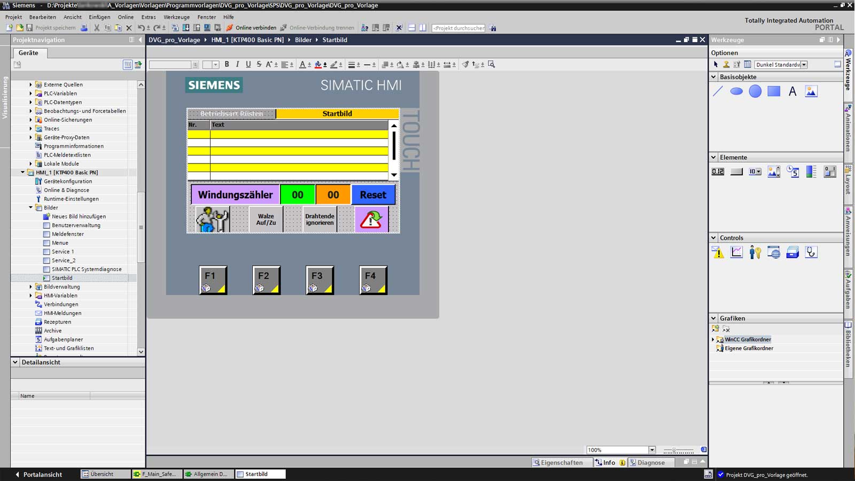855x481 pixels.
Task: Click the Save project disk icon
Action: click(x=29, y=28)
